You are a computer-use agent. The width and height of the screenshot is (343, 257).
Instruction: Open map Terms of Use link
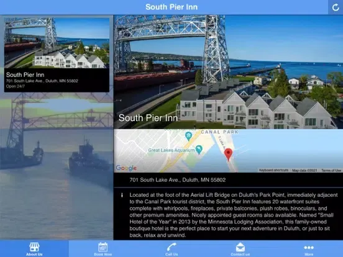(331, 170)
